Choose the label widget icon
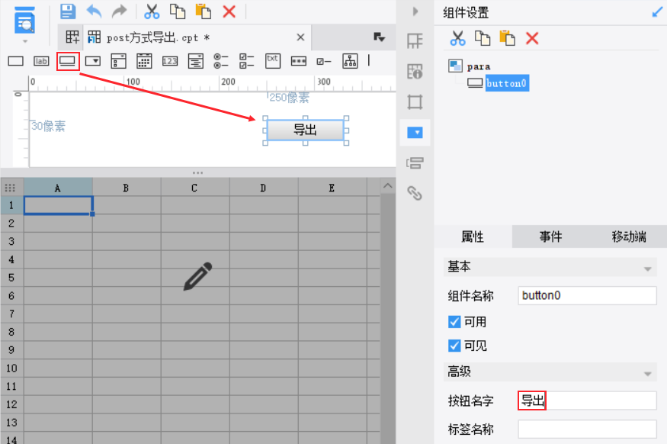 41,61
